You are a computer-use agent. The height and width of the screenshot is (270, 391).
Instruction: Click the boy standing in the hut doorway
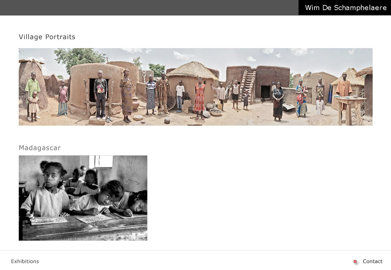tap(101, 94)
